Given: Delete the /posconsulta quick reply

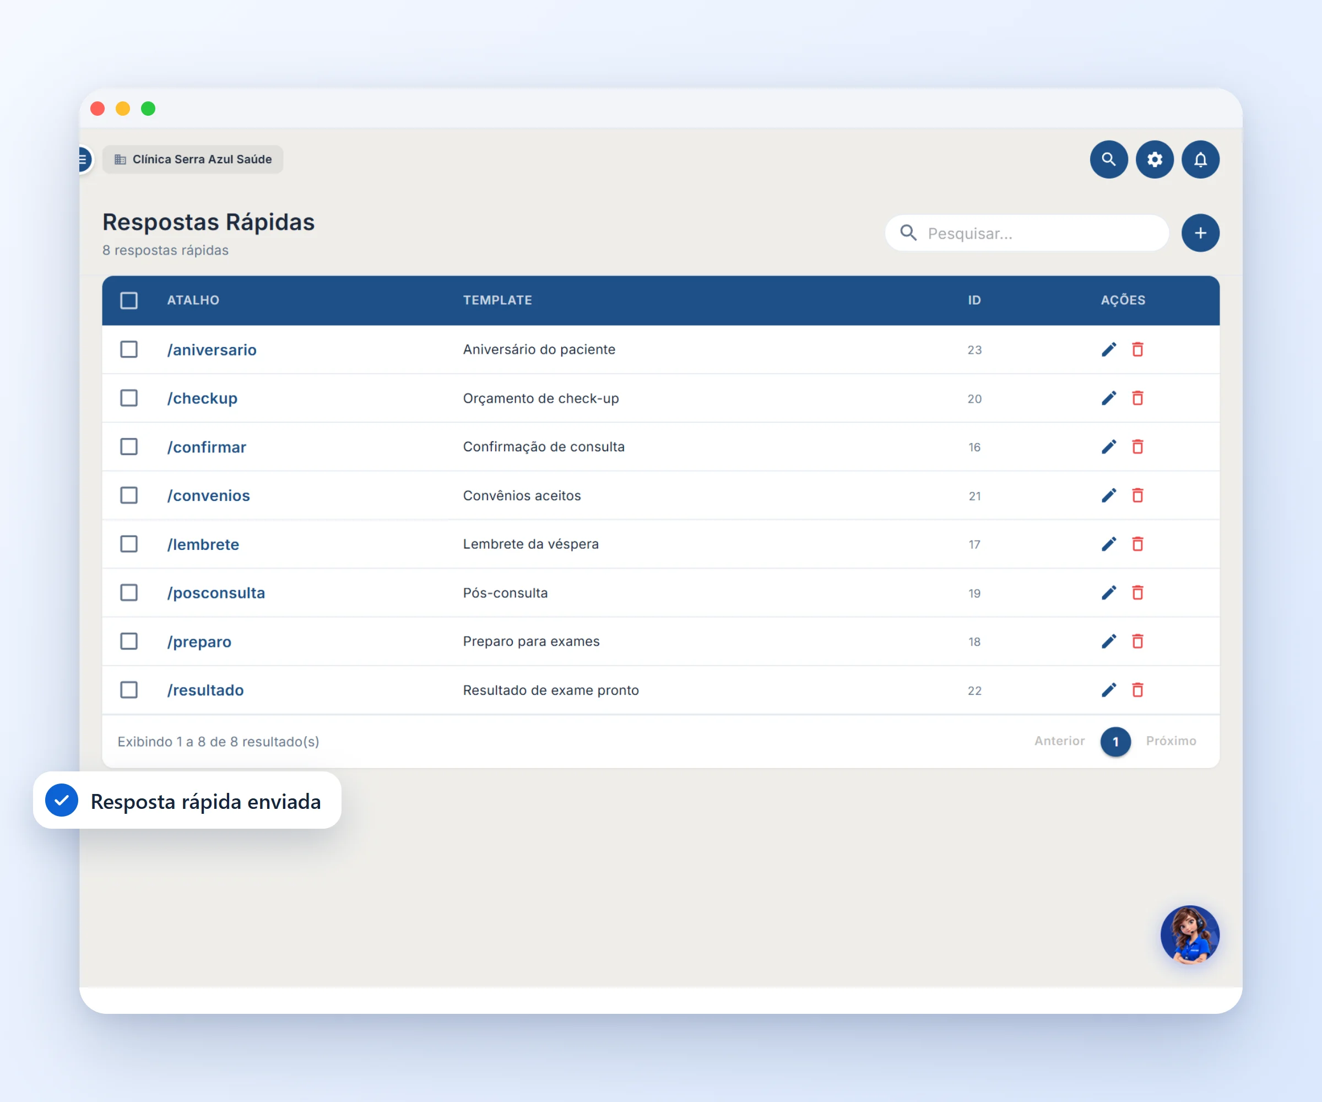Looking at the screenshot, I should [1137, 592].
